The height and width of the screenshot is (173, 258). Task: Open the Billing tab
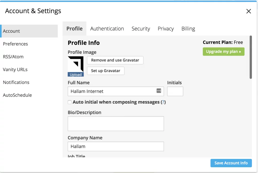[188, 29]
